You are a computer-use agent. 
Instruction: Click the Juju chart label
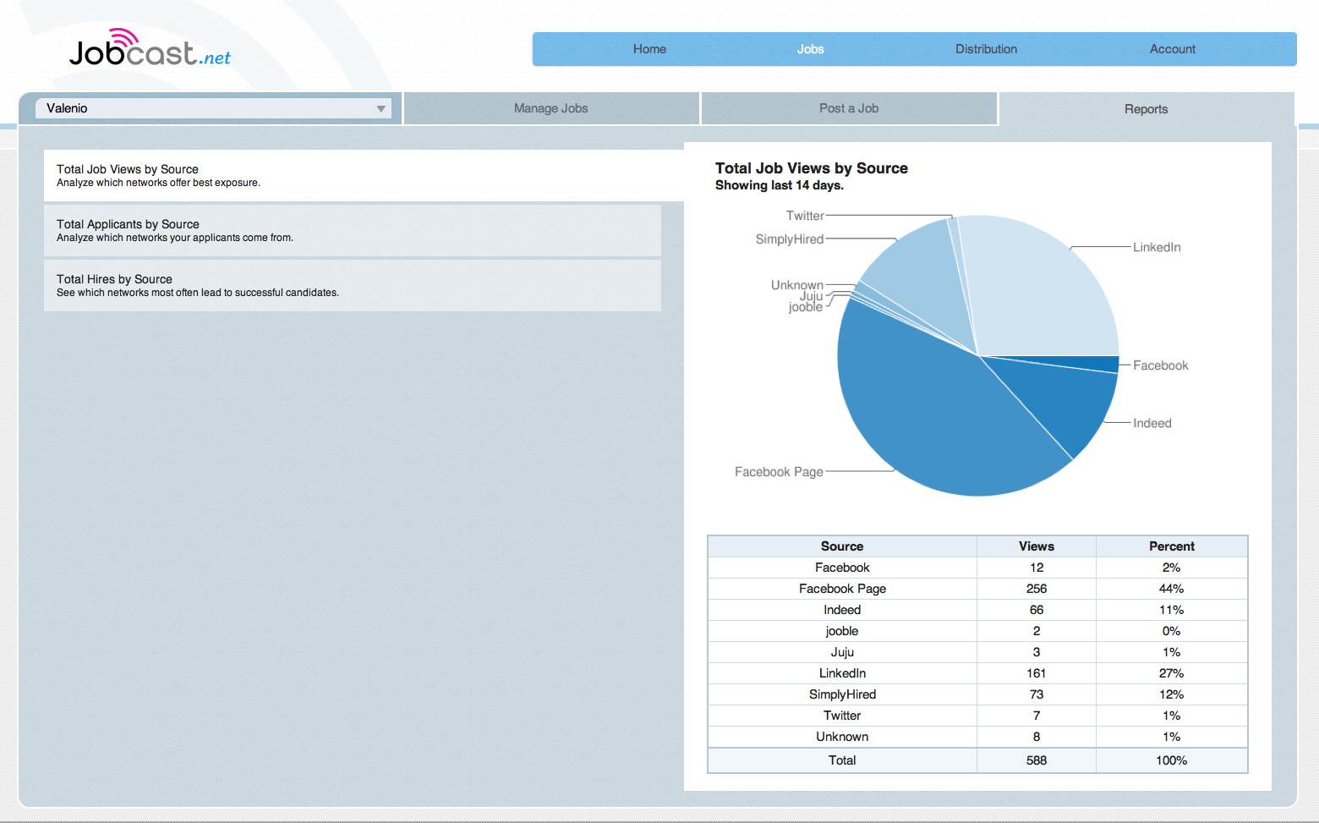pyautogui.click(x=812, y=296)
